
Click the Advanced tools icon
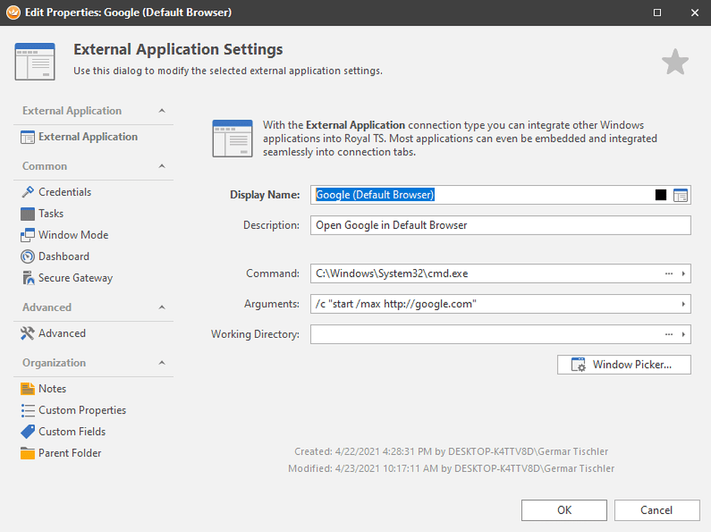(27, 333)
